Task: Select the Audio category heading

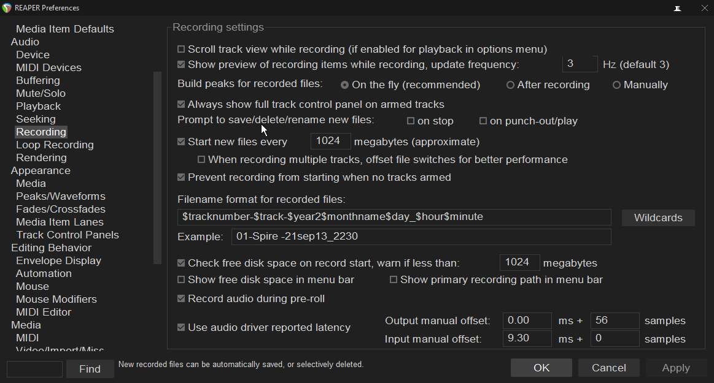Action: [25, 42]
